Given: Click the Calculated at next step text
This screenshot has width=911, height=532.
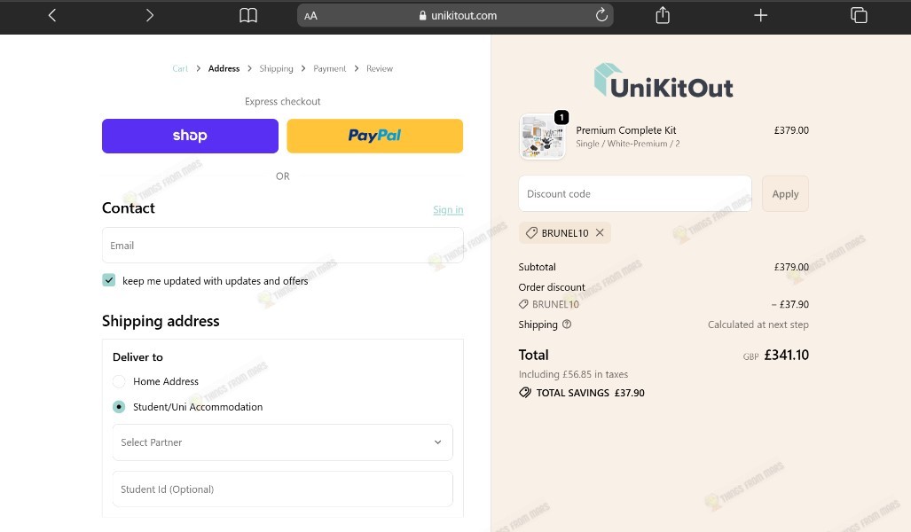Looking at the screenshot, I should (x=758, y=325).
